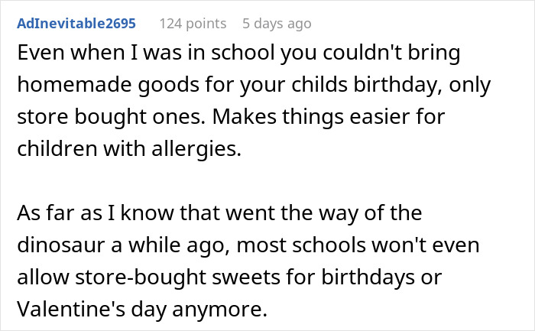Click the 124 points score

click(193, 24)
